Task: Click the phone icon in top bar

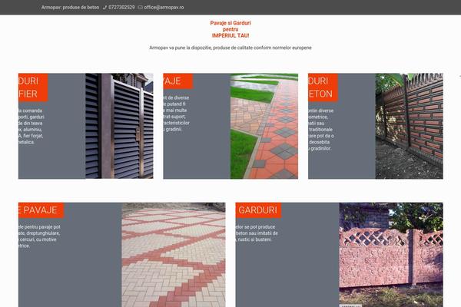Action: coord(105,8)
